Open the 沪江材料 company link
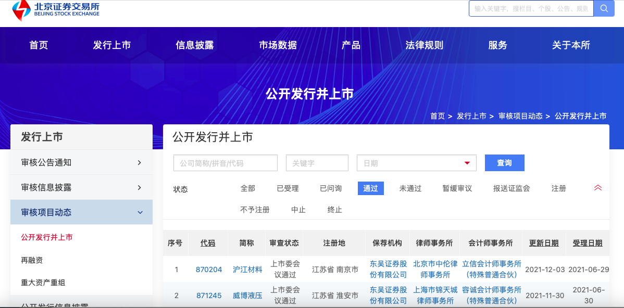This screenshot has width=624, height=308. coord(247,269)
